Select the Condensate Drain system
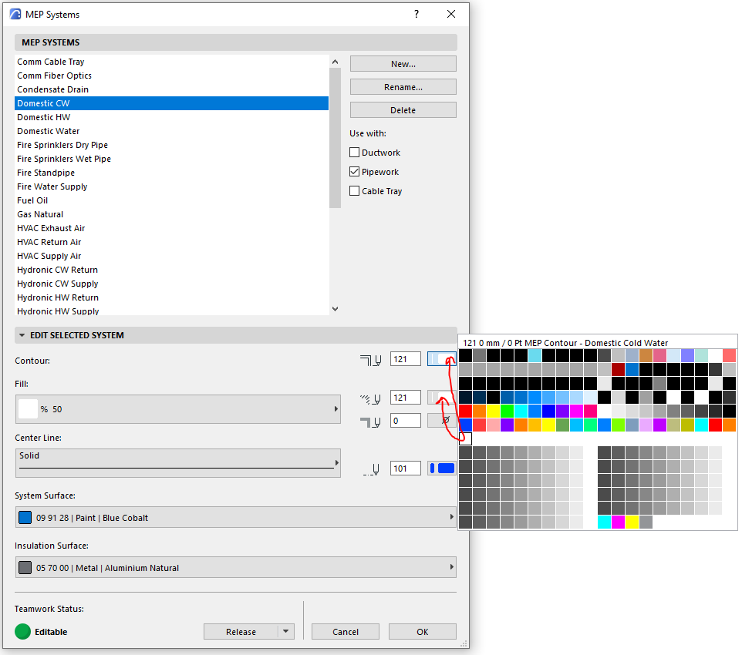The height and width of the screenshot is (655, 742). [x=172, y=89]
